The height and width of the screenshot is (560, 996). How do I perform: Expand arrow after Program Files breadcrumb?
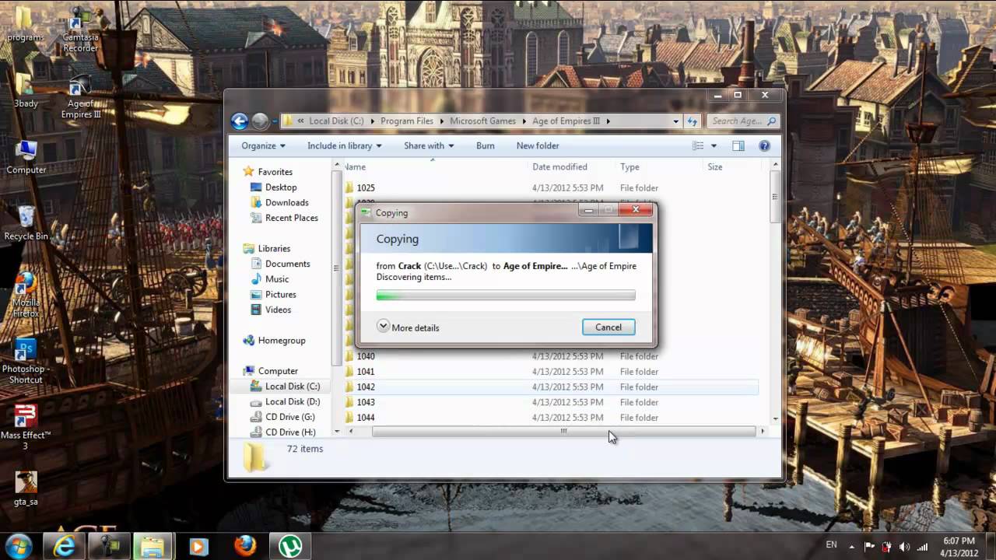(x=441, y=121)
